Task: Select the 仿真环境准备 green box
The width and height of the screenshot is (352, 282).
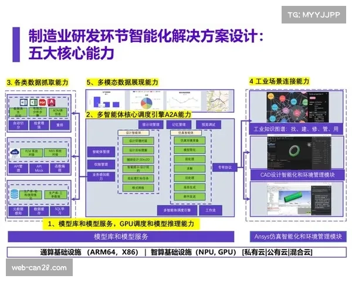Action: click(x=189, y=140)
